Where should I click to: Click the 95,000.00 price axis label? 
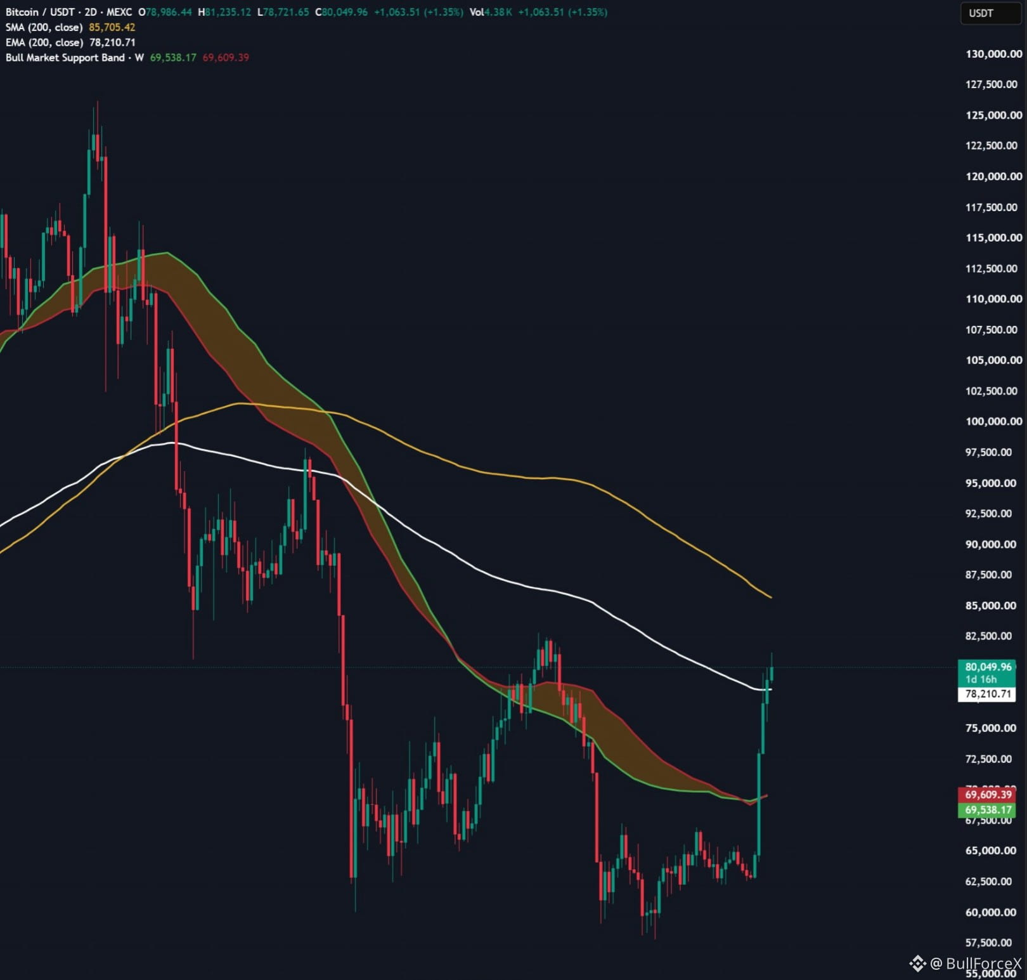[x=990, y=483]
